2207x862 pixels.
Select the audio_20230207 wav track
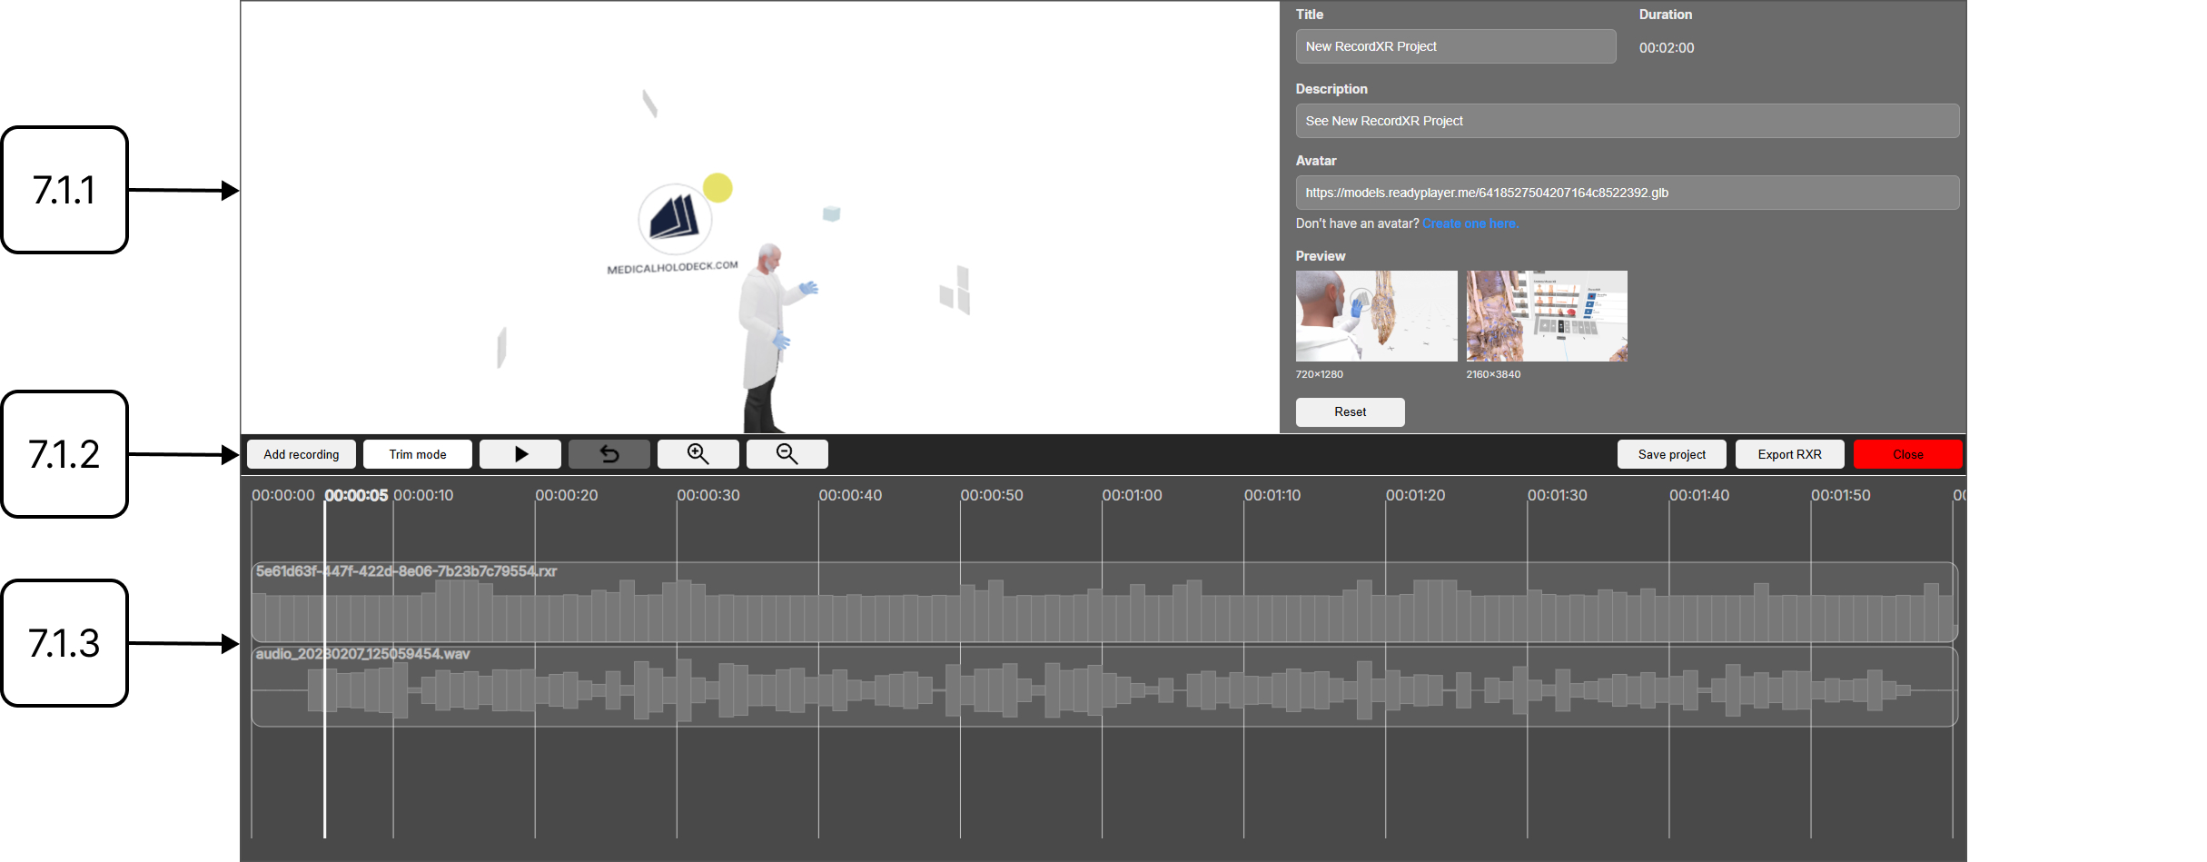(1090, 686)
